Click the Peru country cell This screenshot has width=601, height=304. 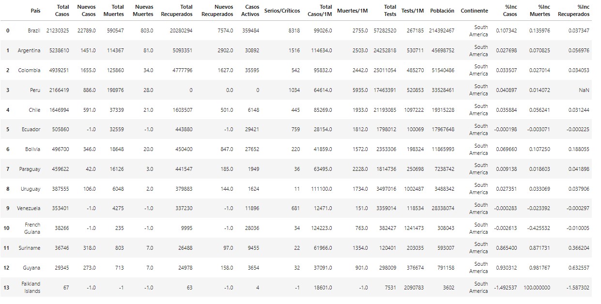[35, 90]
